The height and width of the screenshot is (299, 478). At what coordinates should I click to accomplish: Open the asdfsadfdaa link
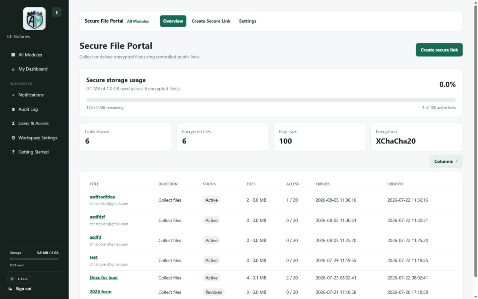click(x=102, y=197)
